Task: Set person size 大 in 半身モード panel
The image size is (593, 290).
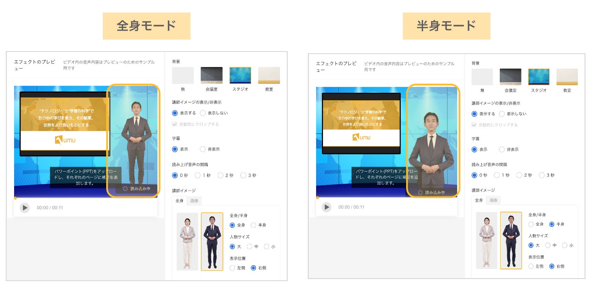Action: click(x=531, y=245)
